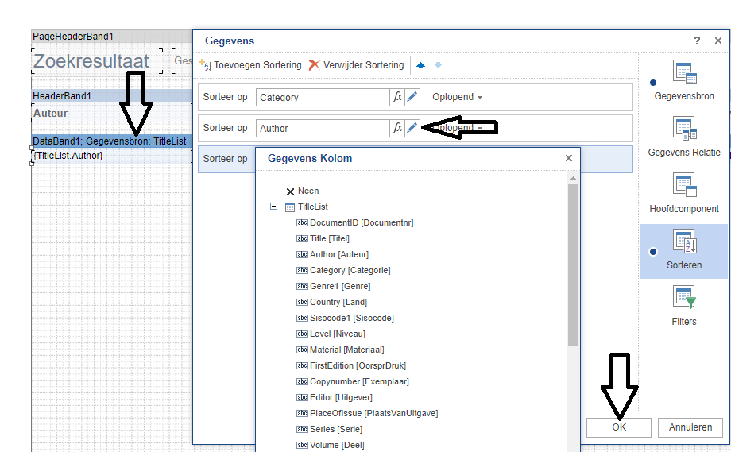Screen dimensions: 731x452
Task: Open the Filters tab
Action: (683, 305)
